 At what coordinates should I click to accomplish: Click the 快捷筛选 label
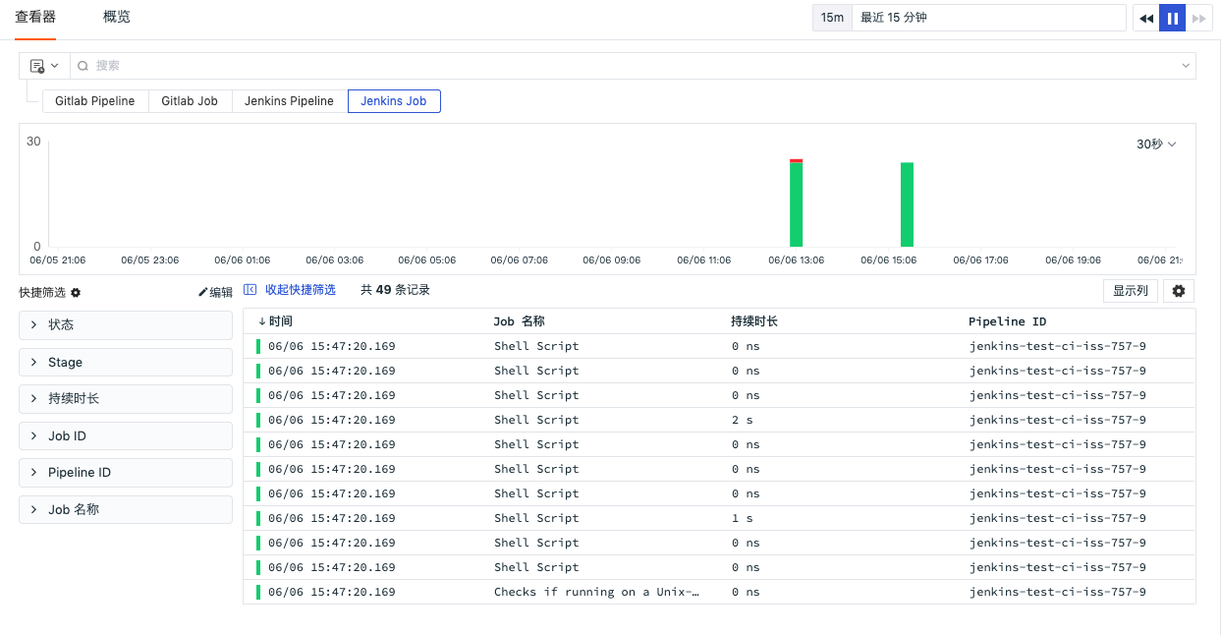coord(42,292)
